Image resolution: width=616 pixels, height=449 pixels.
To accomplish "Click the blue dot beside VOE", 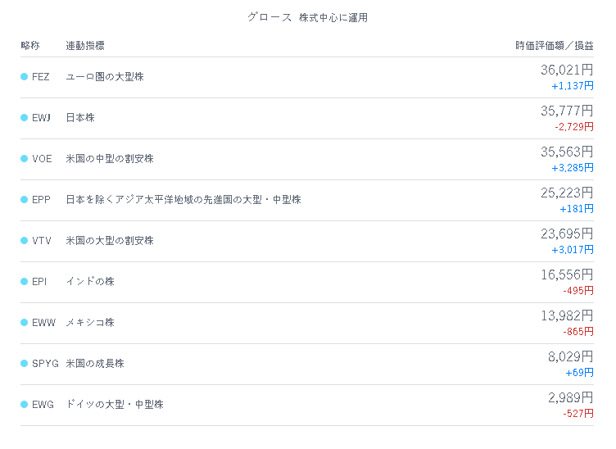I will pyautogui.click(x=24, y=158).
